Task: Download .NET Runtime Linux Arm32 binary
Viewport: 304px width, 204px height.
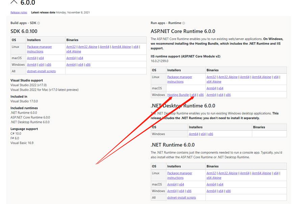Action: 211,173
